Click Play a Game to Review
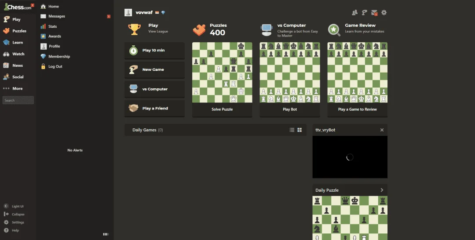475x240 pixels. [x=358, y=109]
